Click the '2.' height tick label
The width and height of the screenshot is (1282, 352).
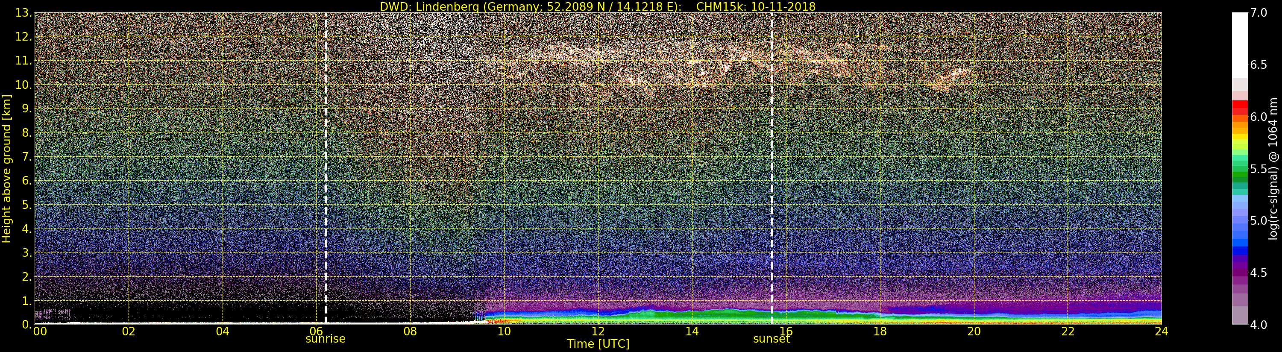click(26, 276)
